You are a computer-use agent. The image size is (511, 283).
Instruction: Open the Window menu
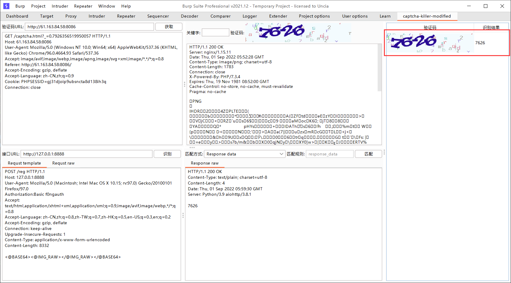[107, 6]
